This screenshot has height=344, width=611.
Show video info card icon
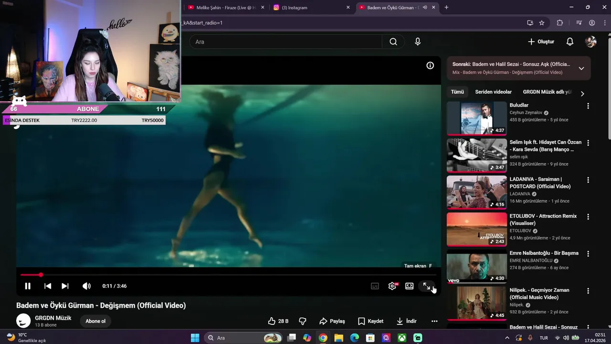[430, 65]
